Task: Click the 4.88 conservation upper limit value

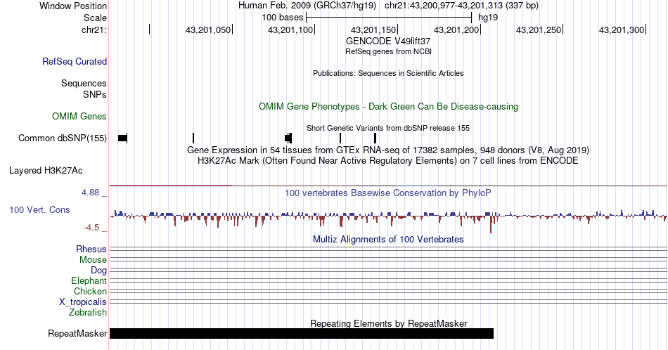Action: pos(90,193)
